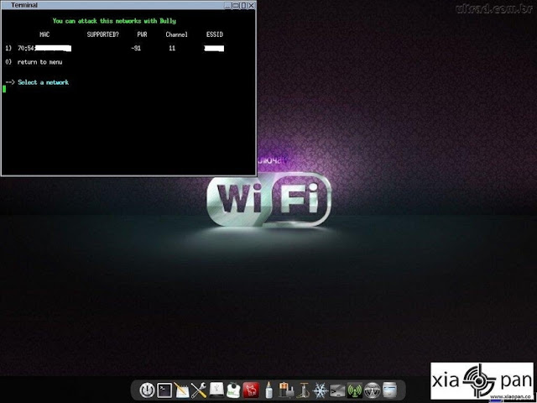Viewport: 537px width, 403px height.
Task: Open the battery and power plug icon
Action: coord(286,390)
